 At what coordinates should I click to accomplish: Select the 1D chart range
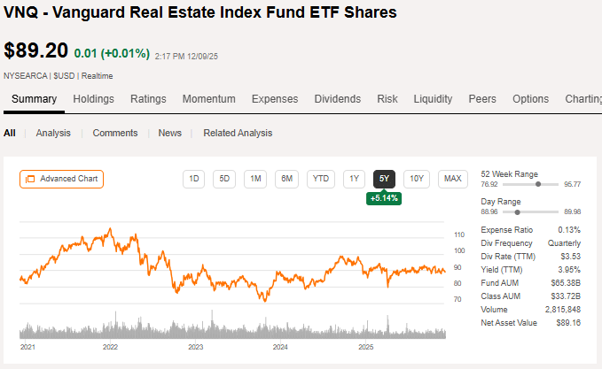click(x=193, y=179)
